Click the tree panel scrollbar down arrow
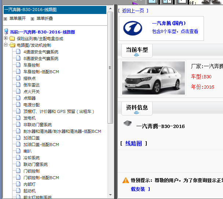The width and height of the screenshot is (223, 199). [110, 195]
